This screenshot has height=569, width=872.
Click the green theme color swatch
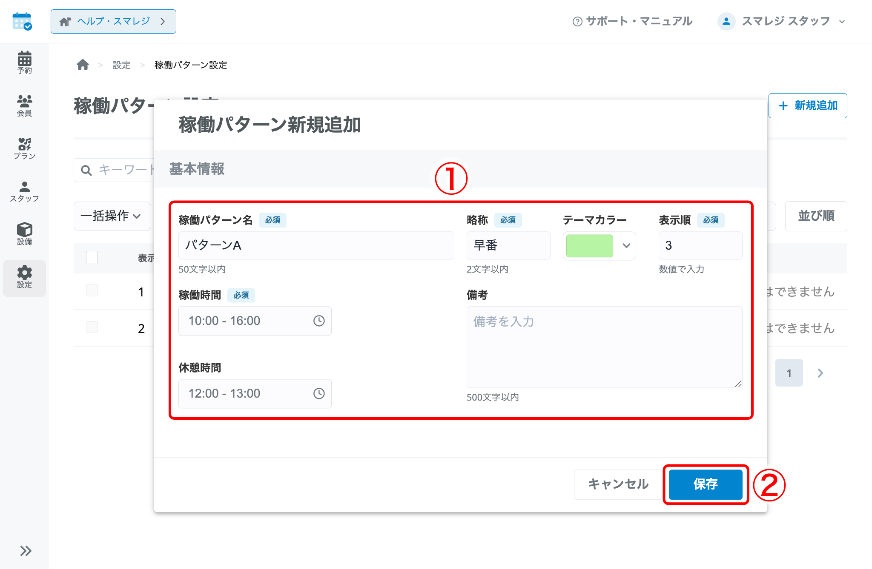pyautogui.click(x=590, y=245)
